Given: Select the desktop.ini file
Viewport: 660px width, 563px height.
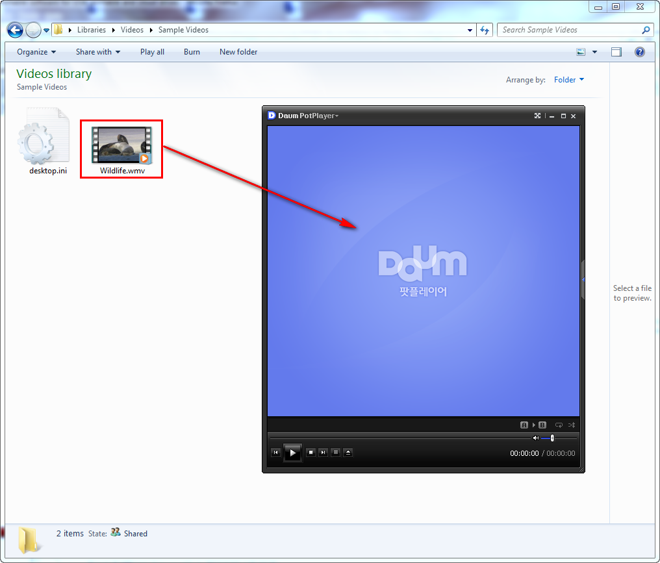Looking at the screenshot, I should click(44, 141).
